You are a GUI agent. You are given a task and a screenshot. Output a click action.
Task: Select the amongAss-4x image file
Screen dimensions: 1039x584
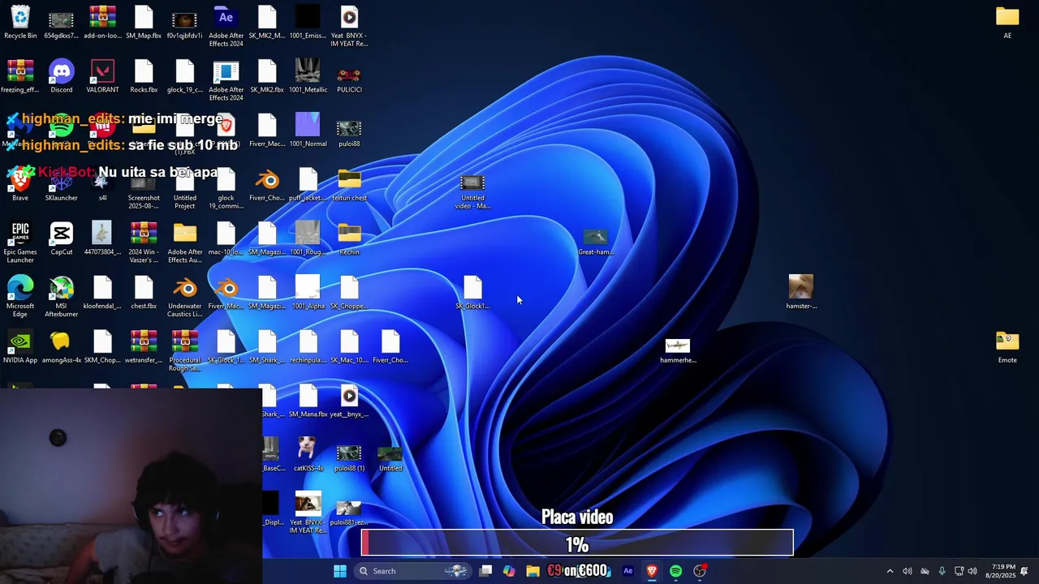[62, 347]
